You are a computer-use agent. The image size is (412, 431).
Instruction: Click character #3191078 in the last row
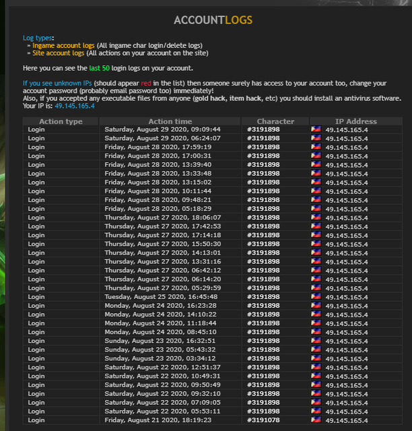pos(263,420)
